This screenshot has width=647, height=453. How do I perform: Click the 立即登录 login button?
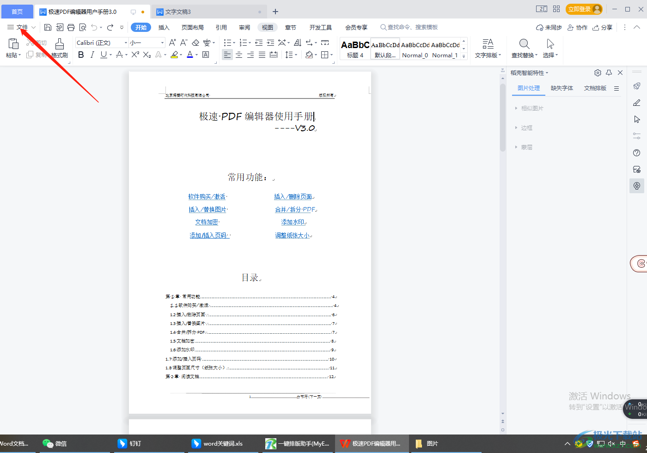tap(584, 9)
